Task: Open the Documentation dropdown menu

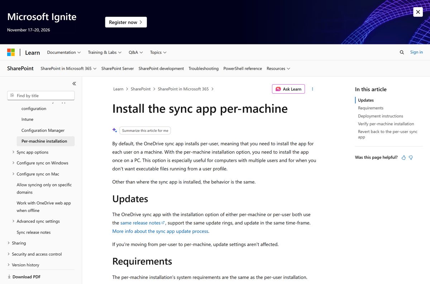Action: click(x=64, y=52)
